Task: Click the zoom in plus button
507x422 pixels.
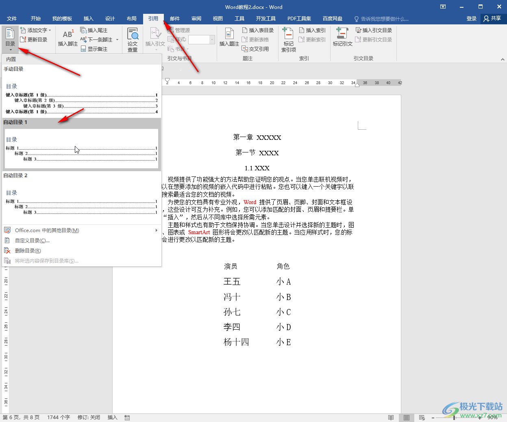Action: 480,418
